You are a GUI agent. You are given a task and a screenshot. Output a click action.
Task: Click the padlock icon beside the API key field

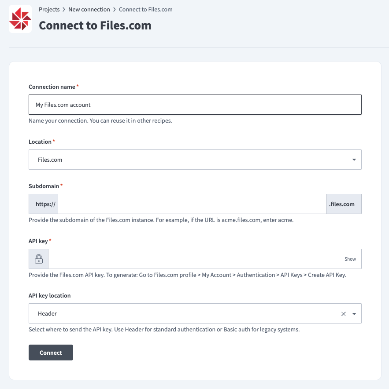(38, 258)
